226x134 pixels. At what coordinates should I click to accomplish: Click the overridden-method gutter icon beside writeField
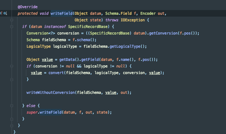(5, 13)
